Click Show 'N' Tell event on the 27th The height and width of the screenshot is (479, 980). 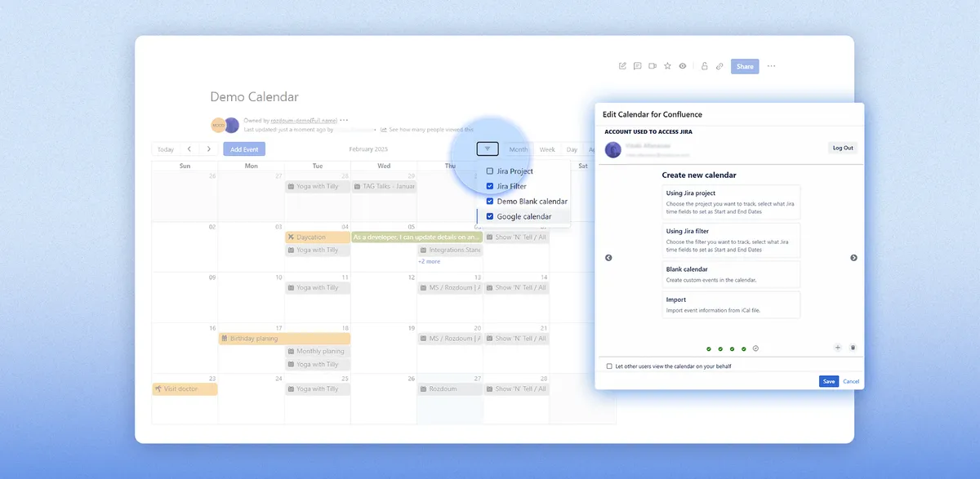(516, 388)
